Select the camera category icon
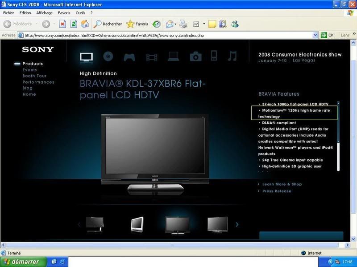The width and height of the screenshot is (357, 267). (x=195, y=57)
